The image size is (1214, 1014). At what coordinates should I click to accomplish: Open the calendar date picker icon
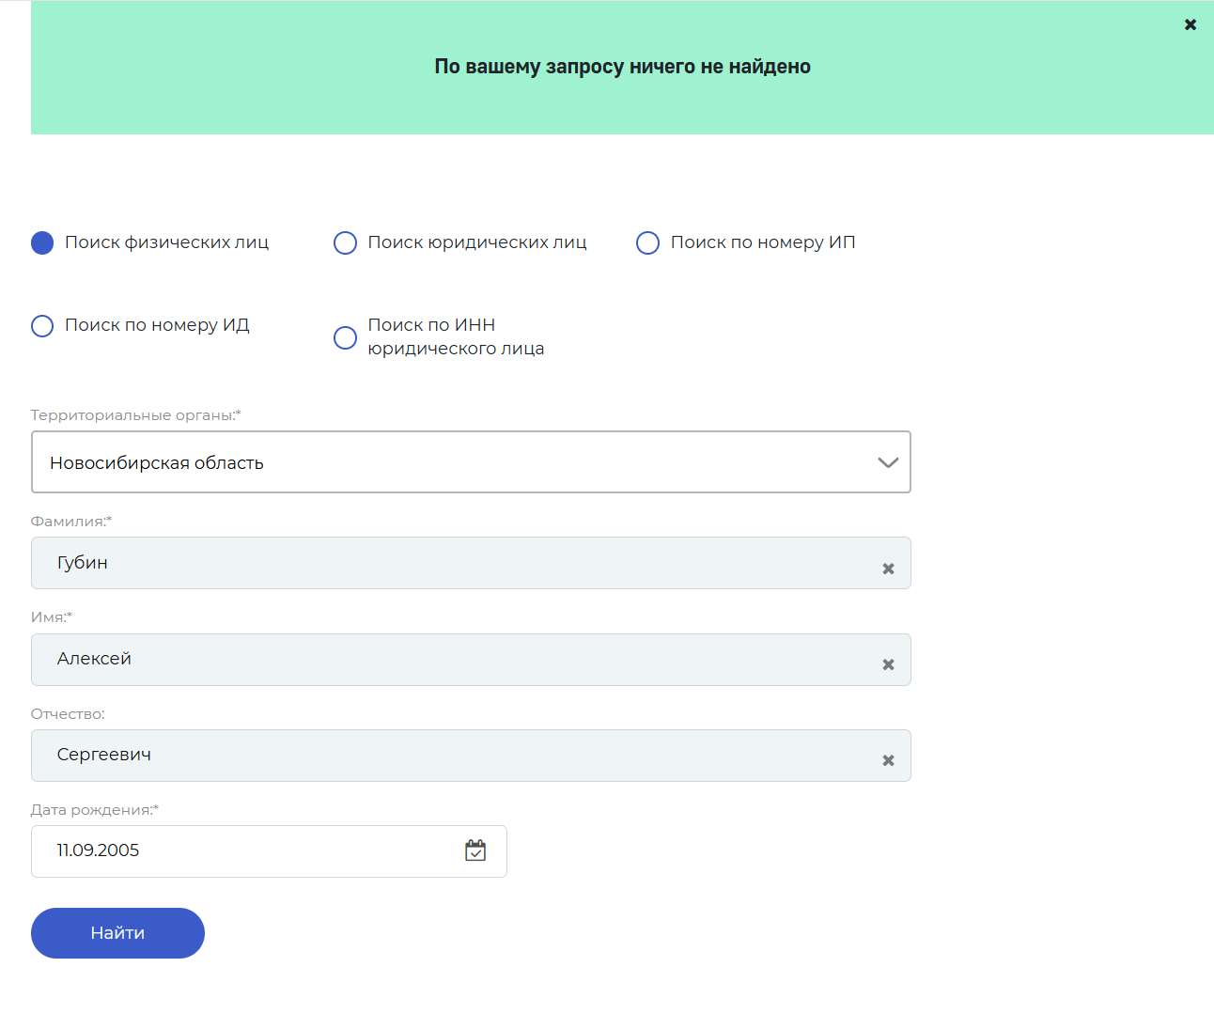click(475, 850)
